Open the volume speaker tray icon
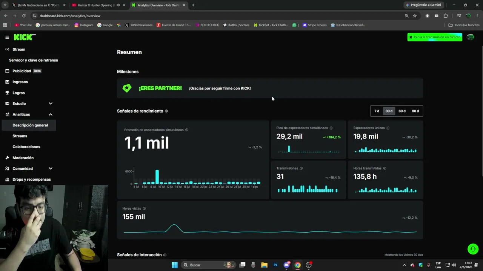The width and height of the screenshot is (483, 271). 454,265
